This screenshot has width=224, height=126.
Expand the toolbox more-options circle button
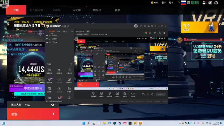point(71,64)
